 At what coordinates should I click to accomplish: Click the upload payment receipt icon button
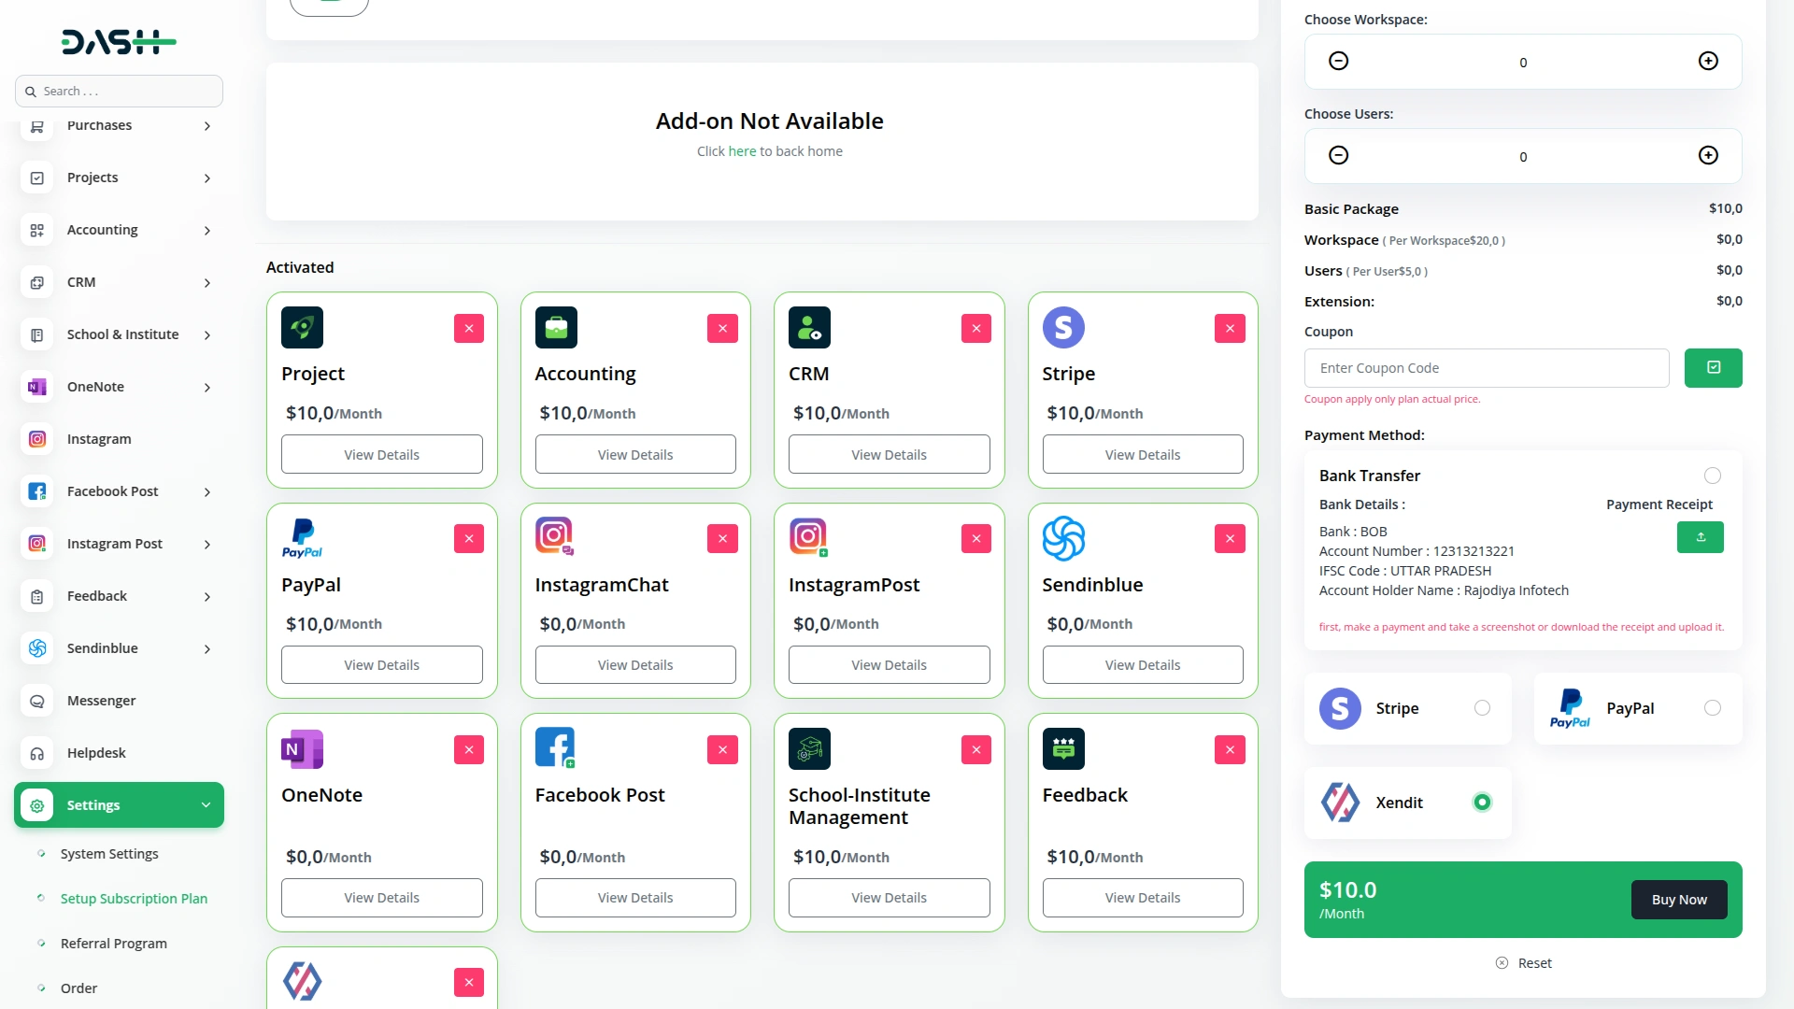(1700, 537)
